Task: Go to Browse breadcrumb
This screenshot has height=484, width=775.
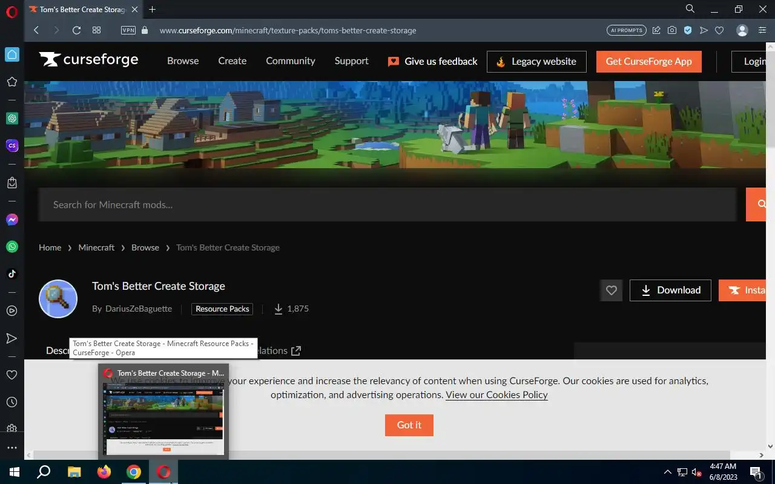Action: pyautogui.click(x=145, y=247)
